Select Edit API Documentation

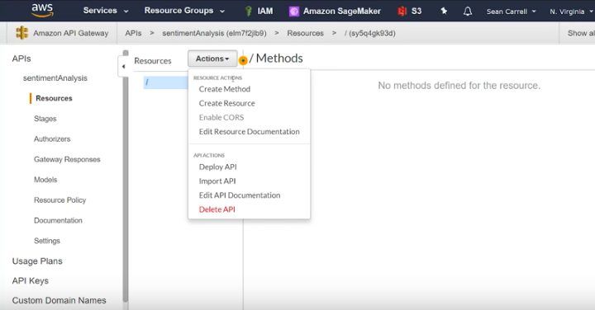pos(240,195)
